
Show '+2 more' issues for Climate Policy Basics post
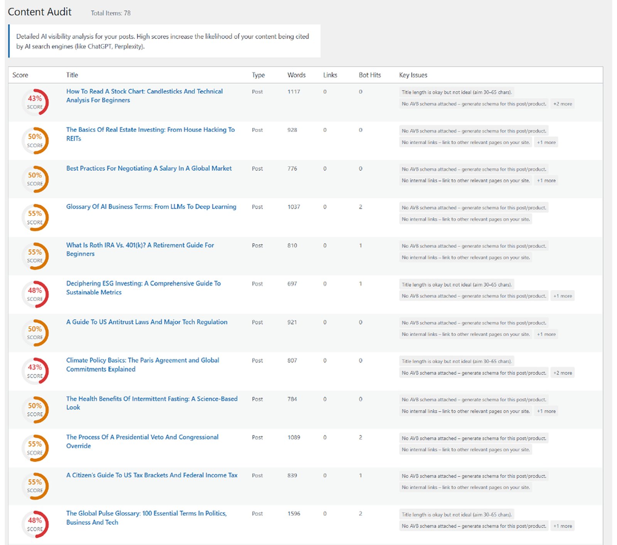(563, 373)
